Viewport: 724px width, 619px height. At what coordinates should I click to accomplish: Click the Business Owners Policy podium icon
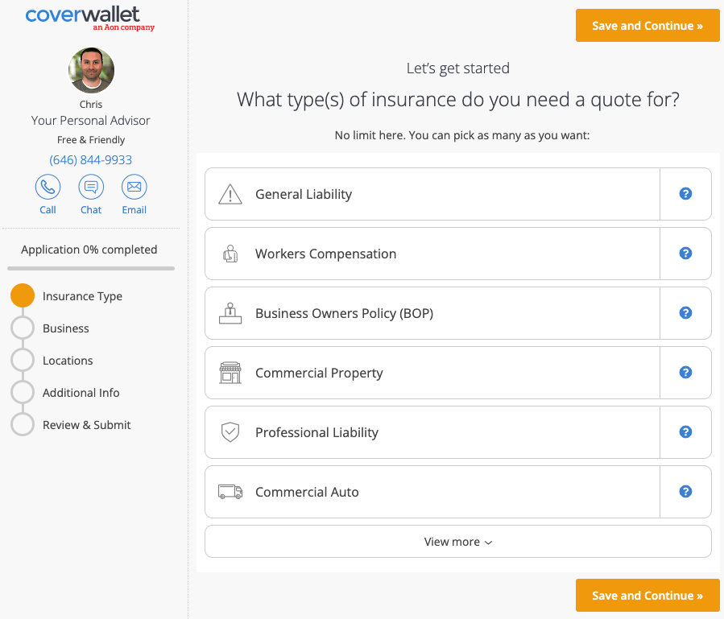(230, 312)
